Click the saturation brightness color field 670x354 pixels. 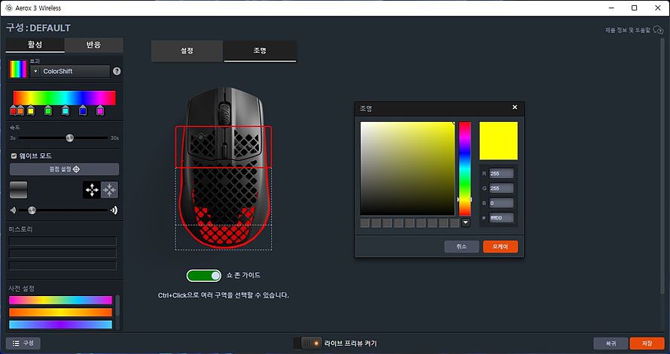tap(407, 168)
